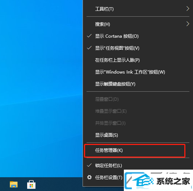
Task: Expand the 搜索(H) submenu arrow
Action: pos(188,24)
